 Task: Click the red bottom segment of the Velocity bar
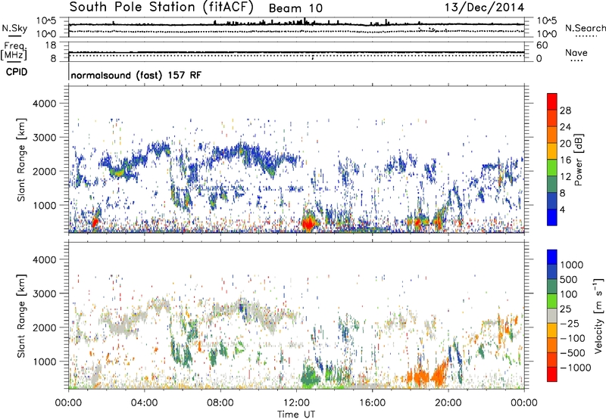coord(552,374)
